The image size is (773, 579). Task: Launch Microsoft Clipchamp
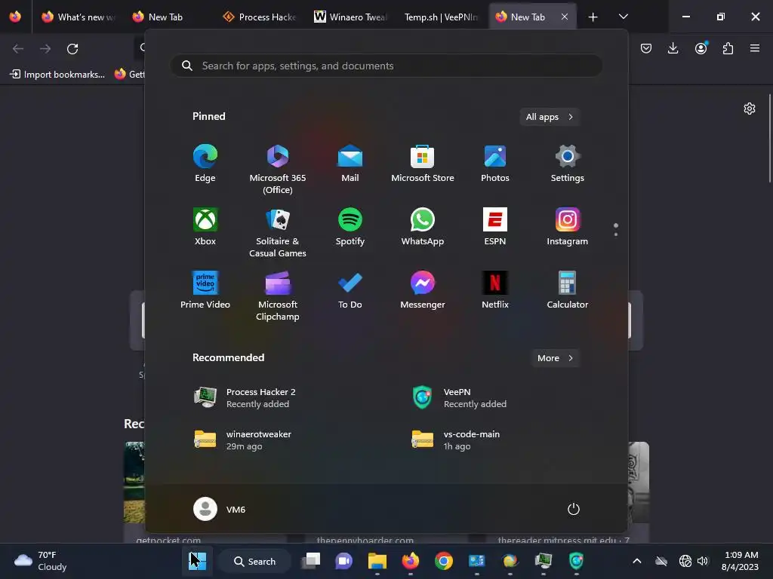pos(278,296)
